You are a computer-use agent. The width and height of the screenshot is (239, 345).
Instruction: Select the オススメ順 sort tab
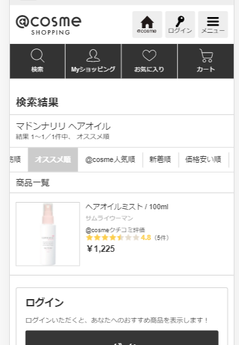(53, 159)
